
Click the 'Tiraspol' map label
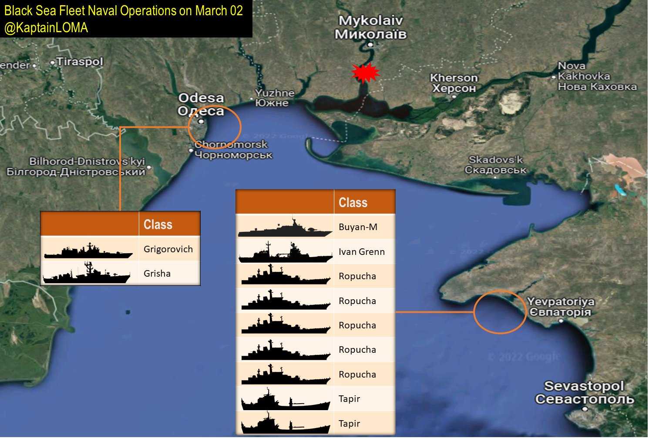(80, 62)
